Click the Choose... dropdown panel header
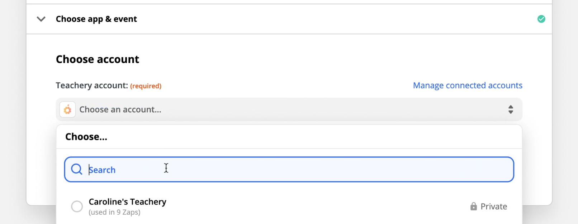Viewport: 578px width, 224px height. click(x=86, y=137)
